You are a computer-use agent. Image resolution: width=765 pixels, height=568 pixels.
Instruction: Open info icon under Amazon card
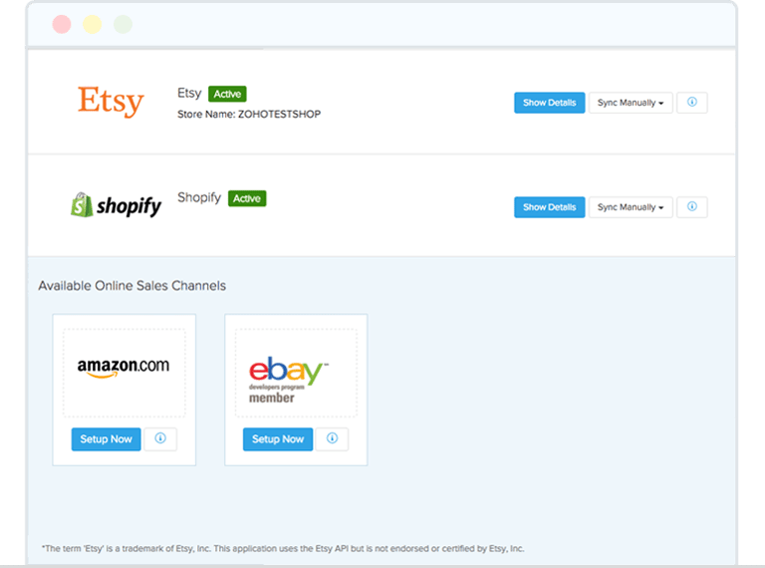160,438
